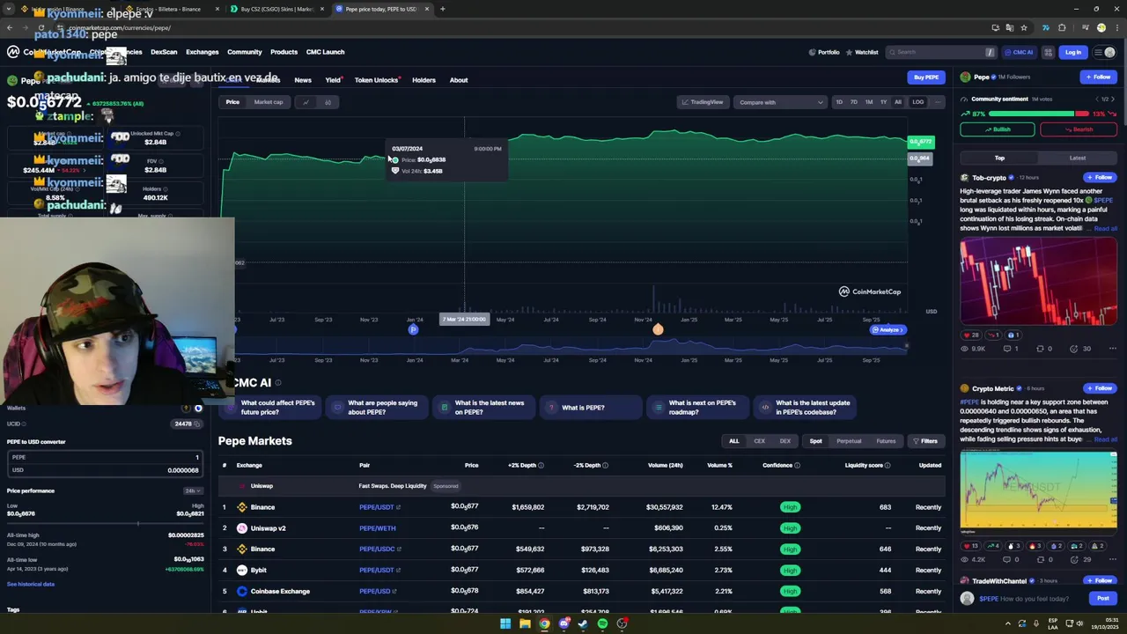1127x634 pixels.
Task: Open the News tab
Action: click(x=303, y=80)
